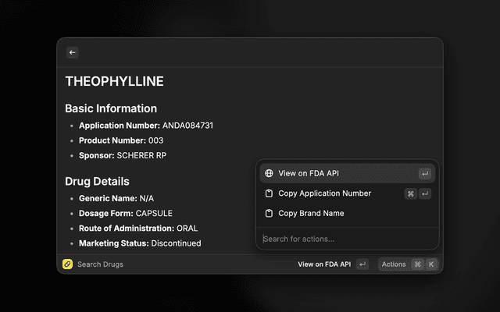
Task: Click the Enter key badge beside Copy Application Number
Action: [425, 193]
